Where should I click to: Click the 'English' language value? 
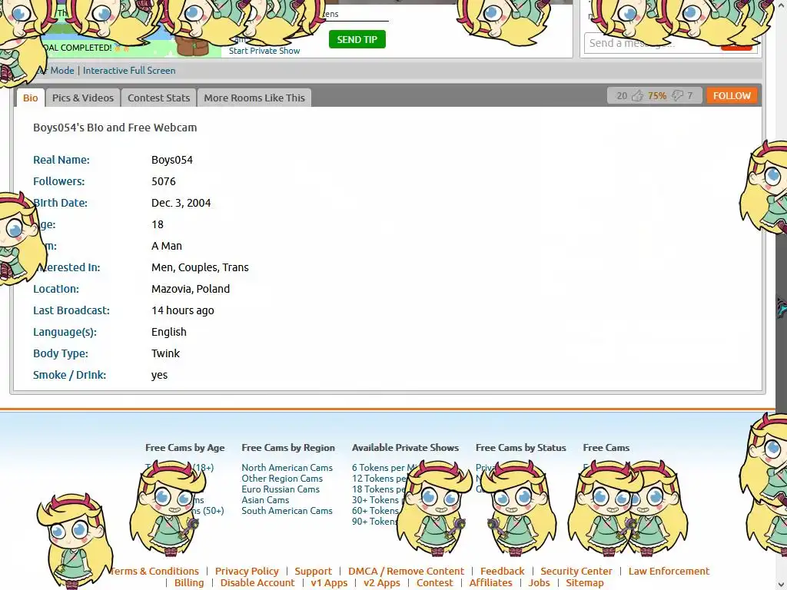point(169,332)
